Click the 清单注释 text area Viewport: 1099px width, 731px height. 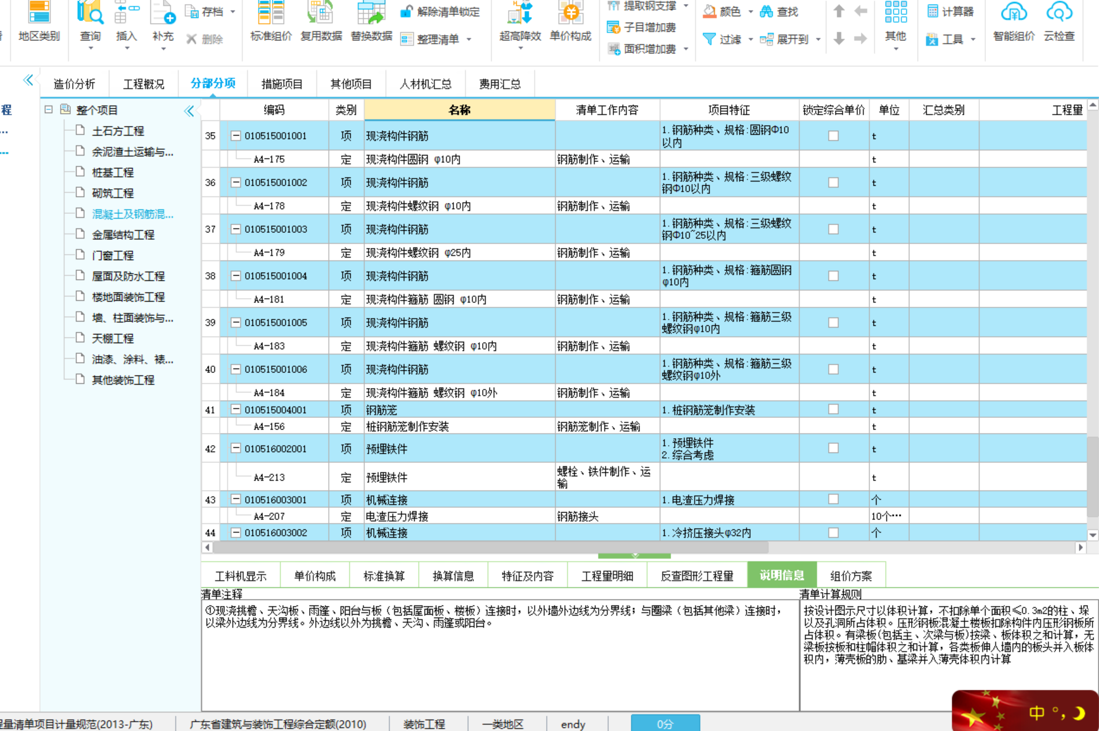coord(500,655)
